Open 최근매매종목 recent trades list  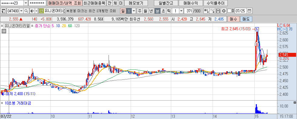click(x=94, y=3)
